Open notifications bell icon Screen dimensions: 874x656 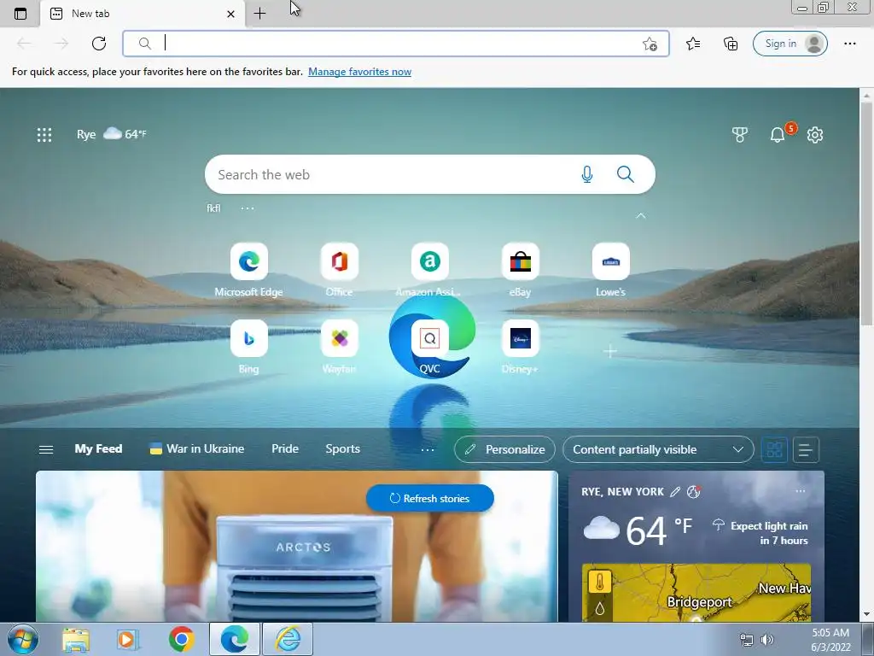778,134
